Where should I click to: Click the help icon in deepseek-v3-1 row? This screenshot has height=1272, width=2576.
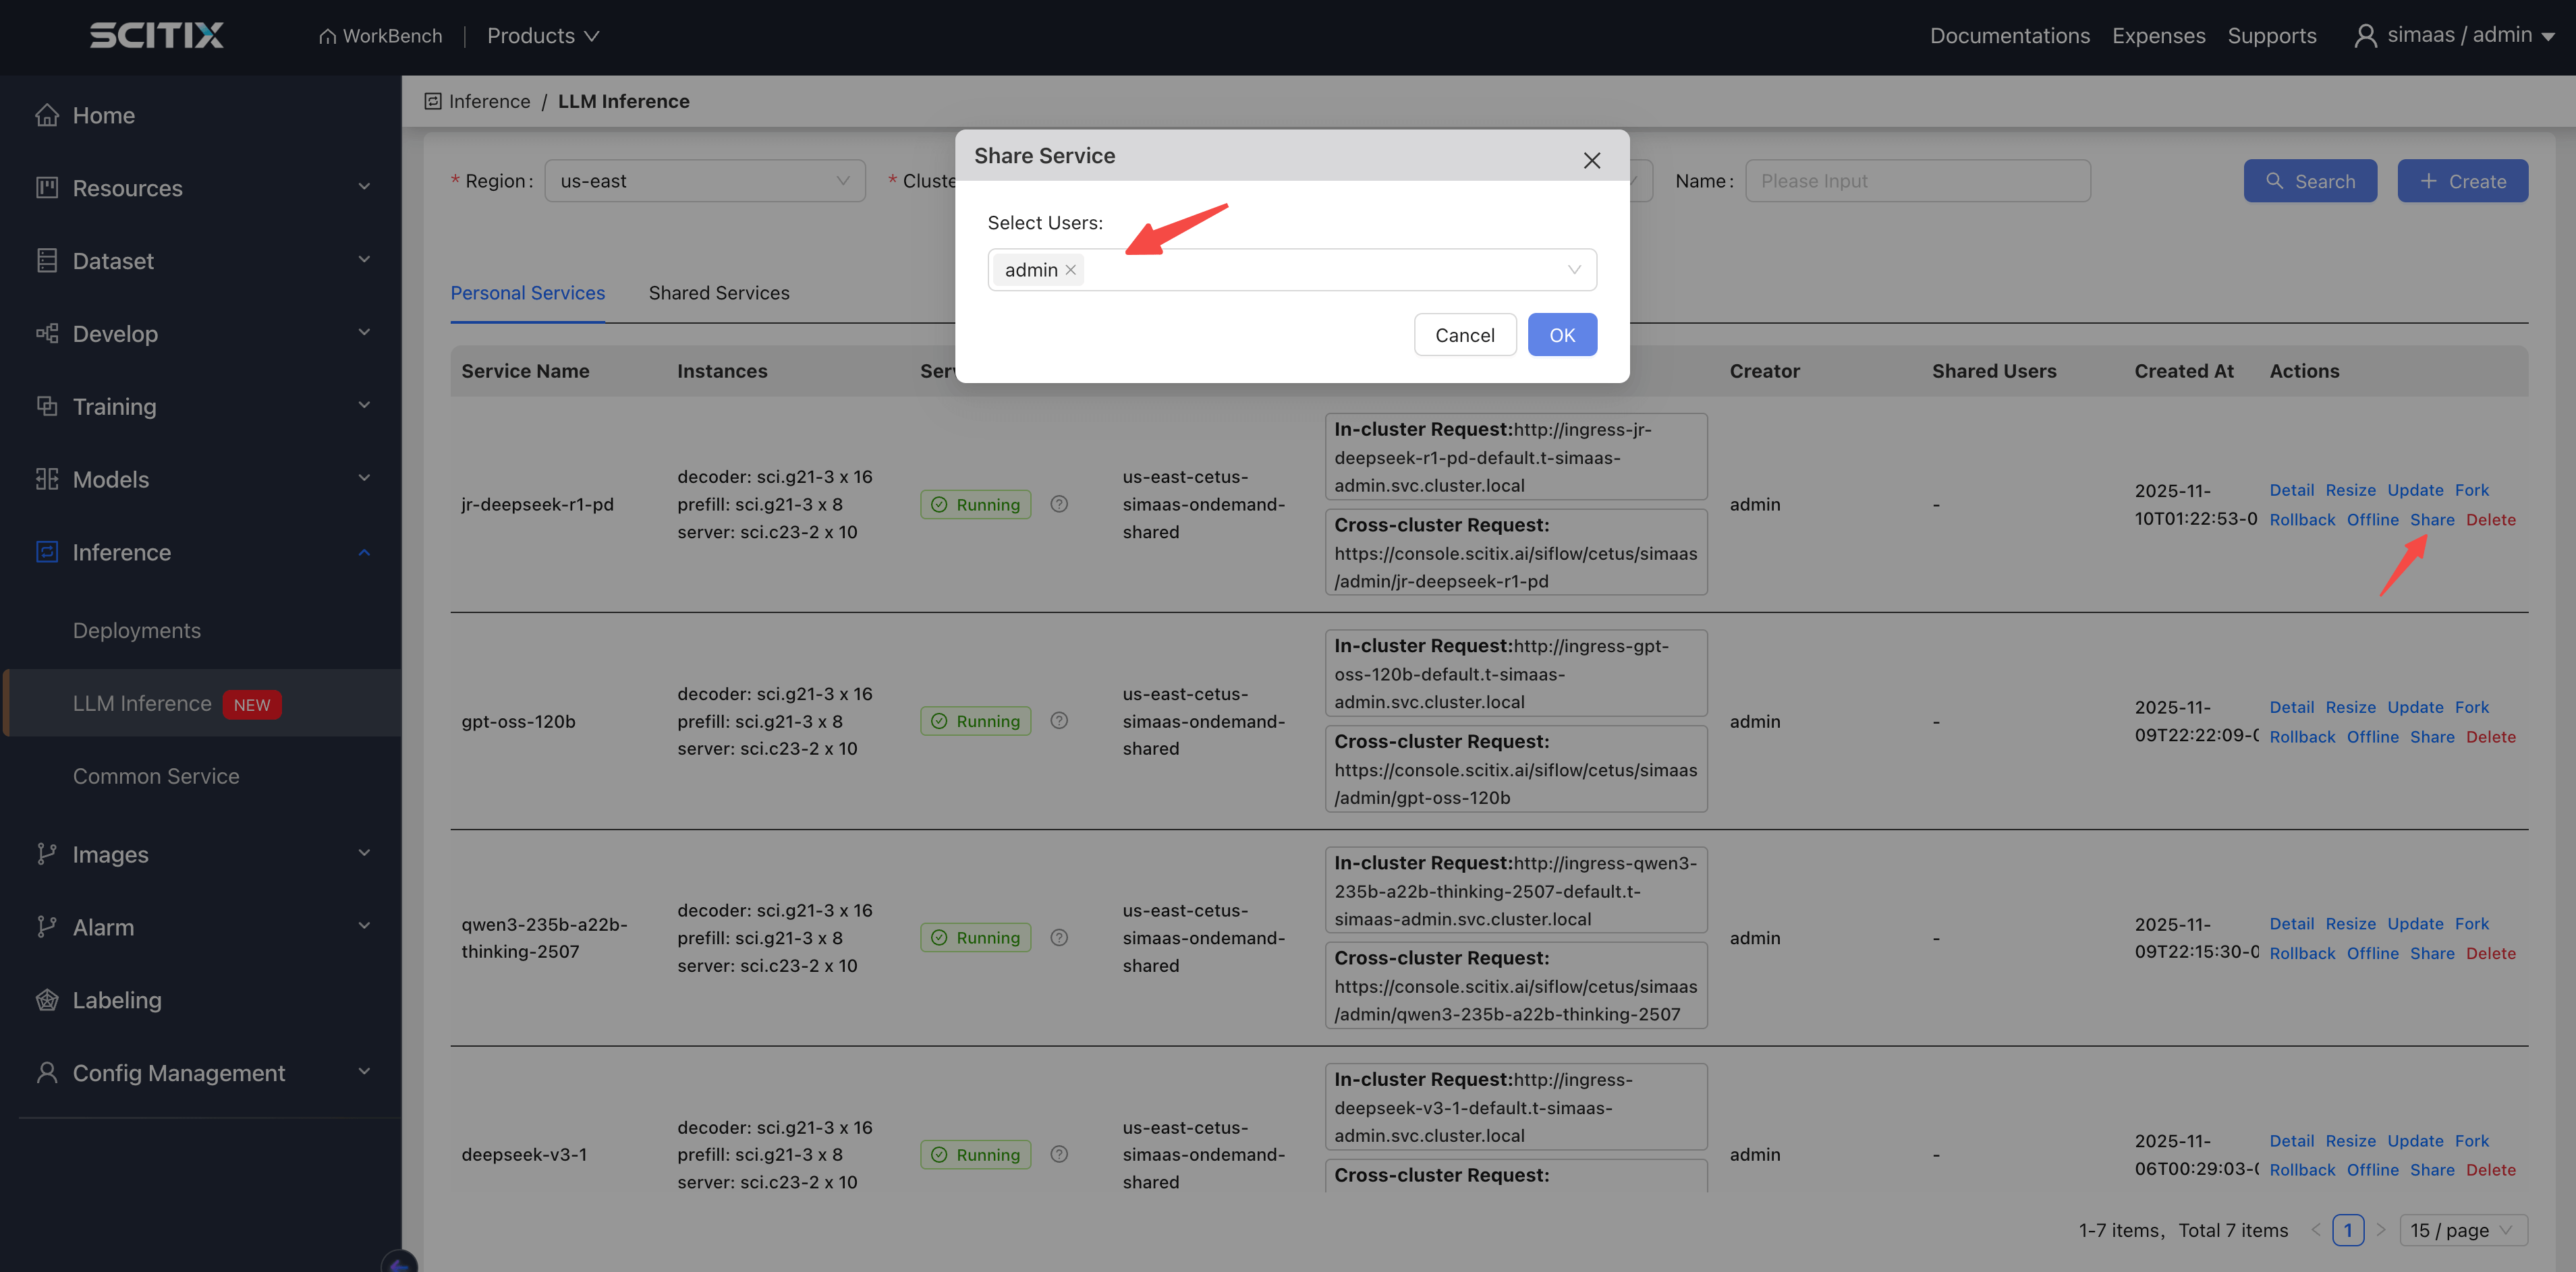click(x=1059, y=1154)
